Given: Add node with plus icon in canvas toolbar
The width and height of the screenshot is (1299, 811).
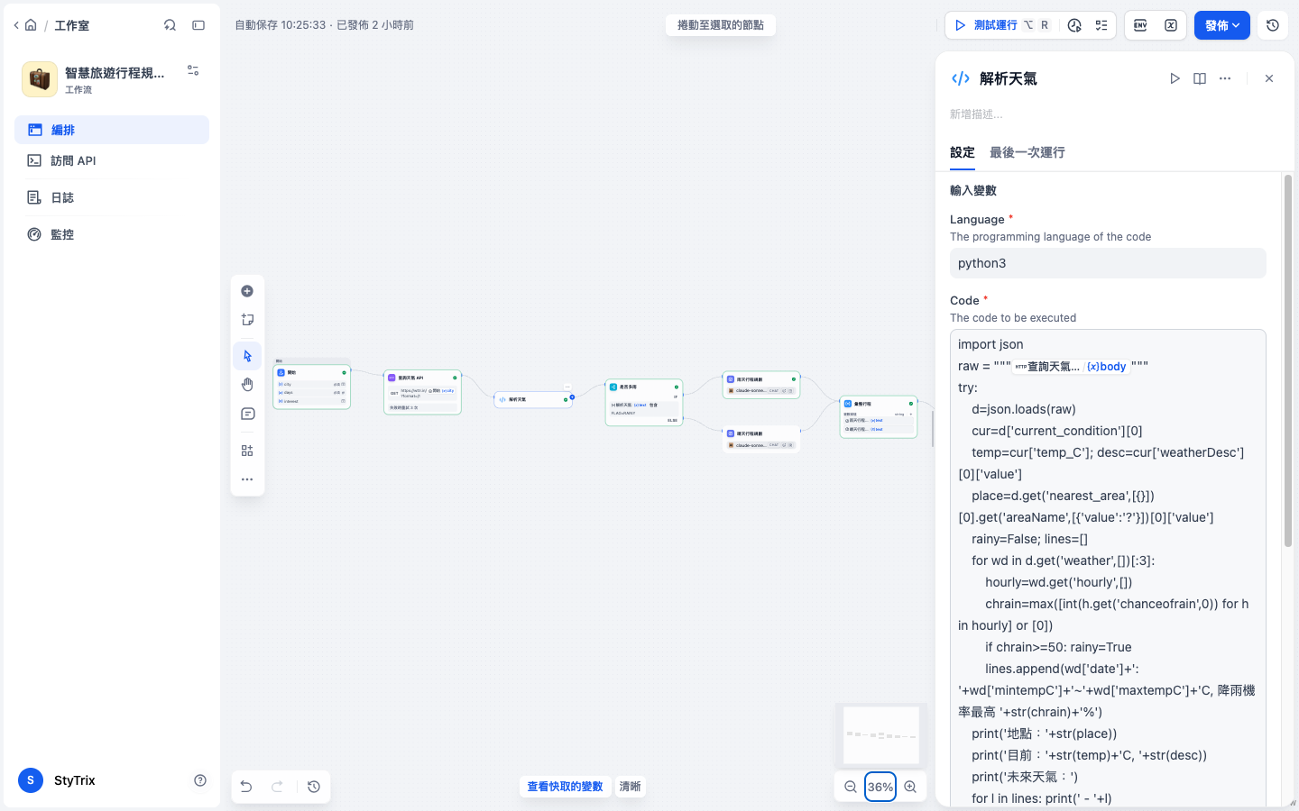Looking at the screenshot, I should pyautogui.click(x=247, y=291).
